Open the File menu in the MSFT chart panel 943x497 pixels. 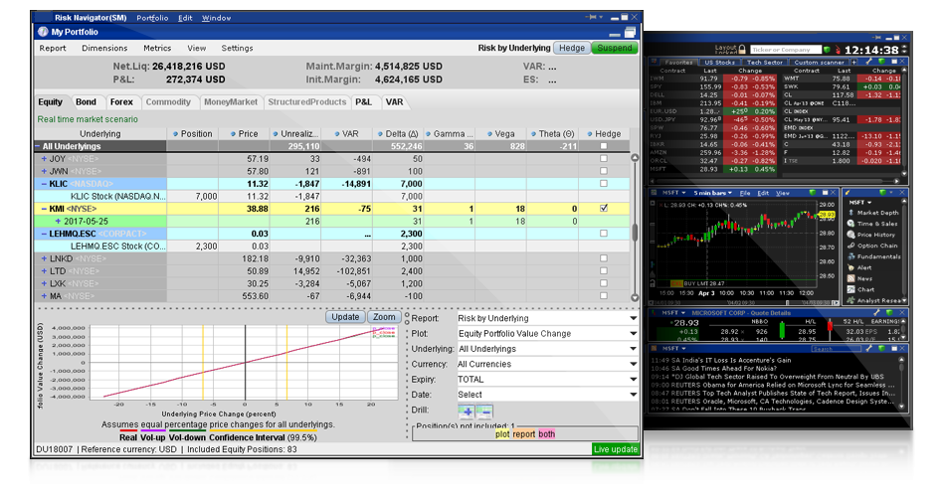(x=744, y=193)
